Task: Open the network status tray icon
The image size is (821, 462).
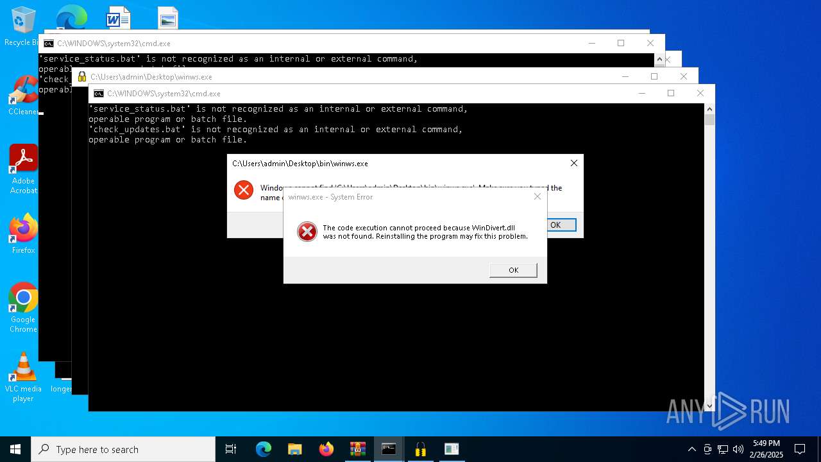Action: pos(723,449)
